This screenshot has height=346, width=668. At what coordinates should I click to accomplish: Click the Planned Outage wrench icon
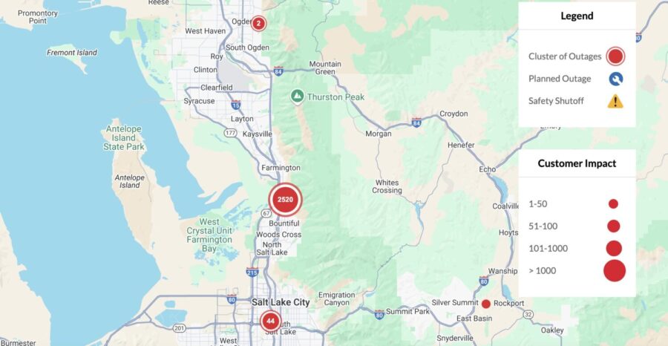[615, 79]
